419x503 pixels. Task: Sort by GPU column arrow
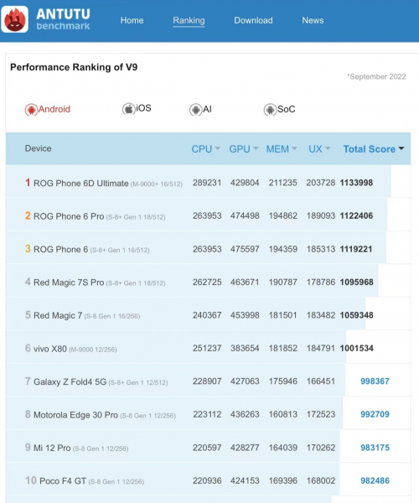tap(256, 148)
